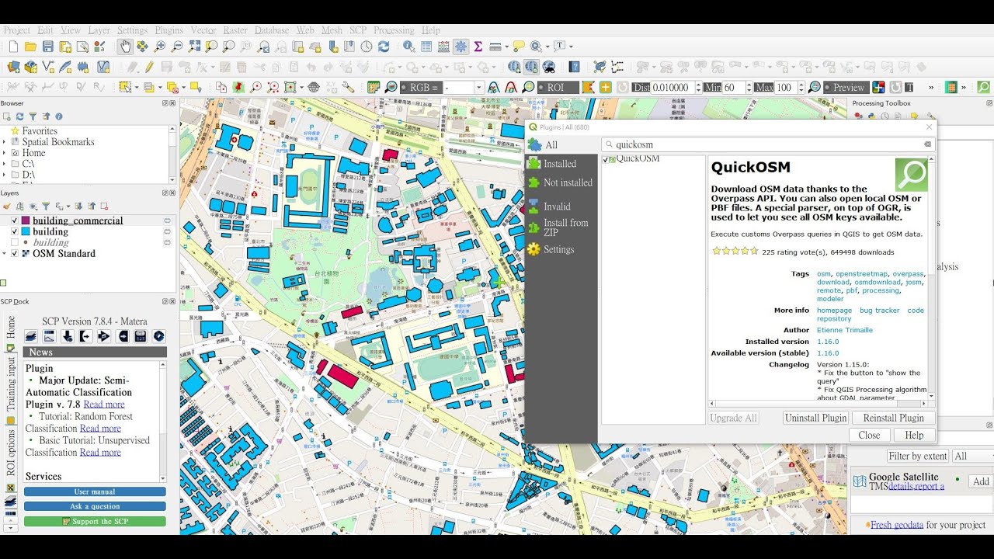Click the filter icon in Browser panel
This screenshot has height=559, width=994.
(x=33, y=116)
